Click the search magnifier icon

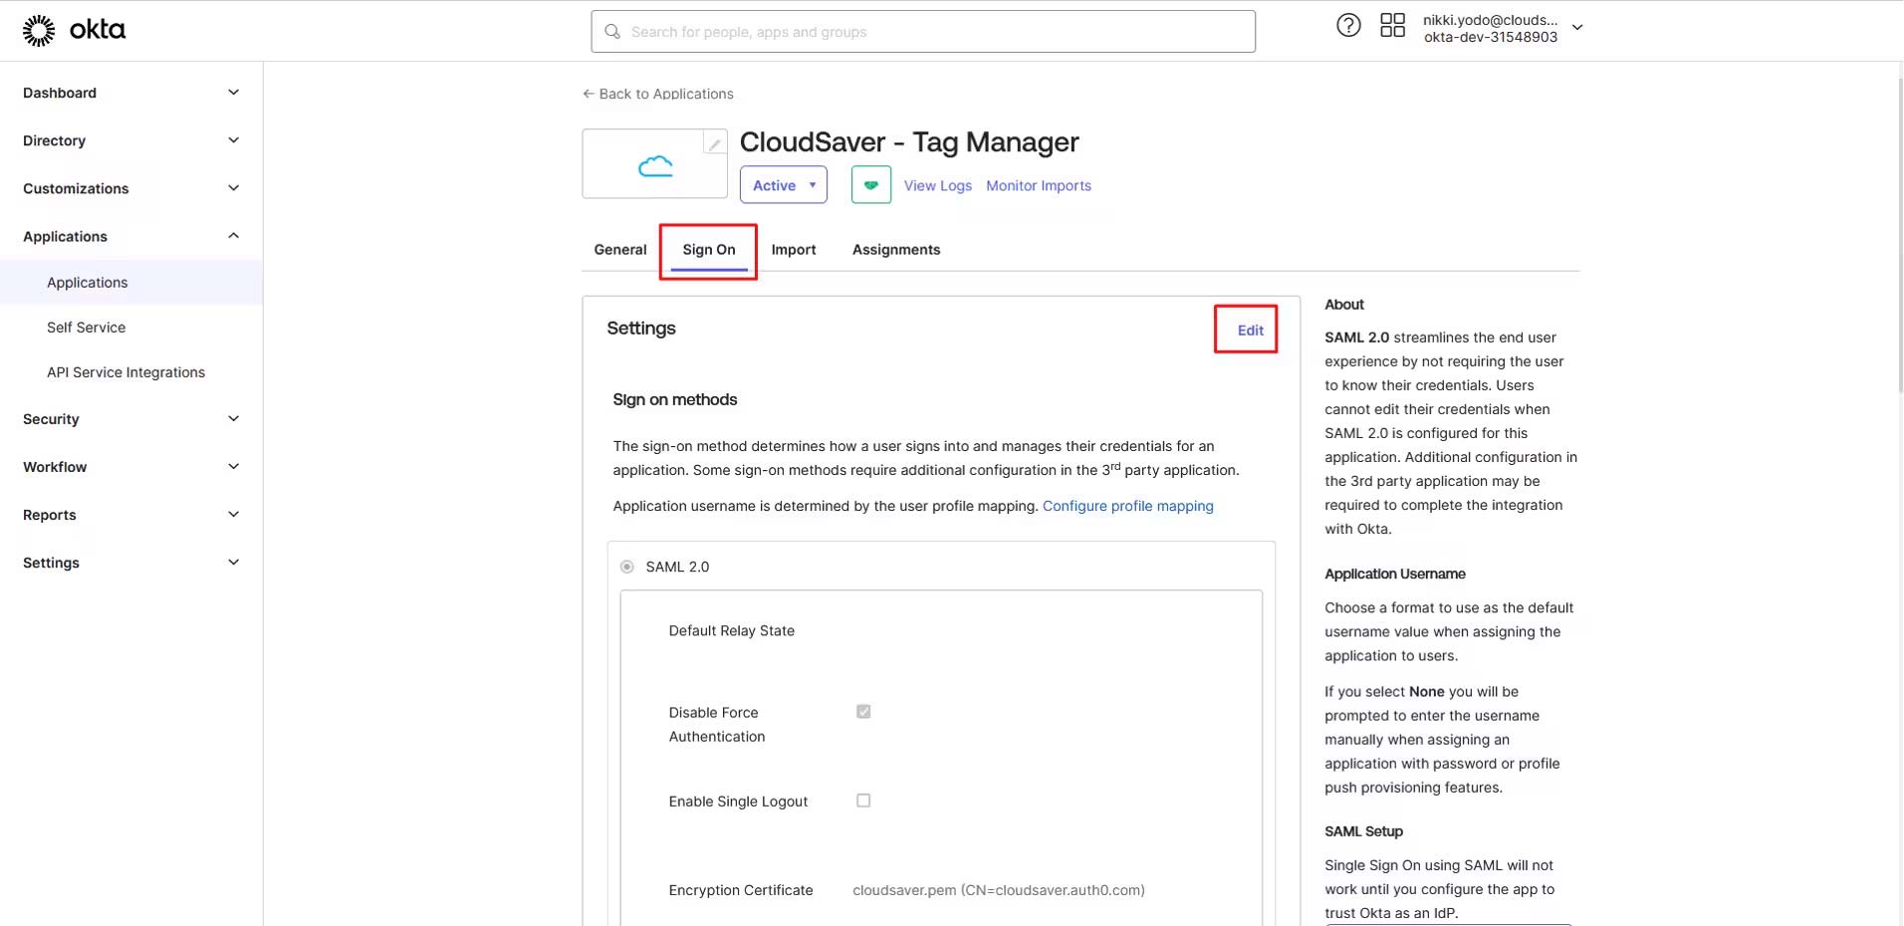click(x=612, y=32)
